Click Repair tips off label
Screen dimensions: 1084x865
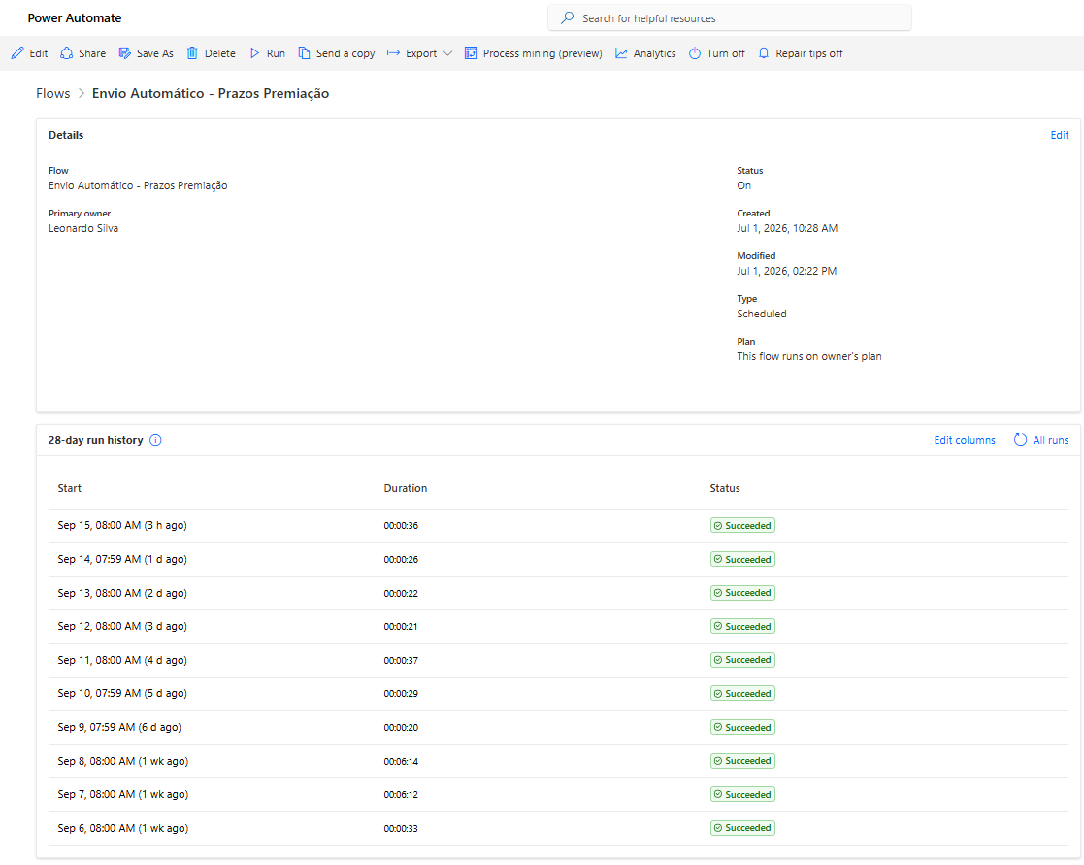tap(808, 53)
